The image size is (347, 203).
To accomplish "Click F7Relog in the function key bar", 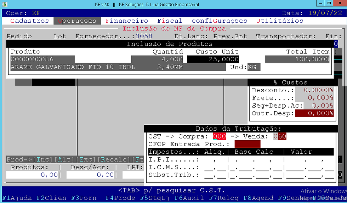I will click(x=224, y=198).
